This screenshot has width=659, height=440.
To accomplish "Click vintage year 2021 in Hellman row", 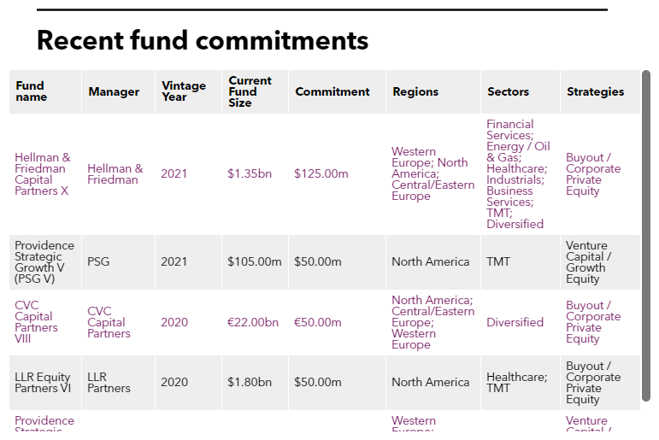I will tap(174, 174).
